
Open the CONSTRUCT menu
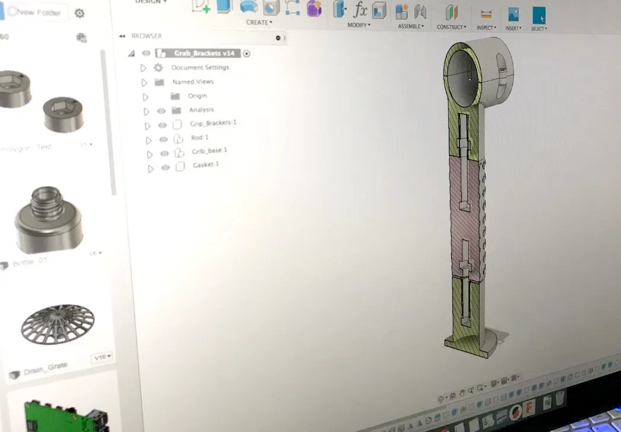tap(451, 27)
